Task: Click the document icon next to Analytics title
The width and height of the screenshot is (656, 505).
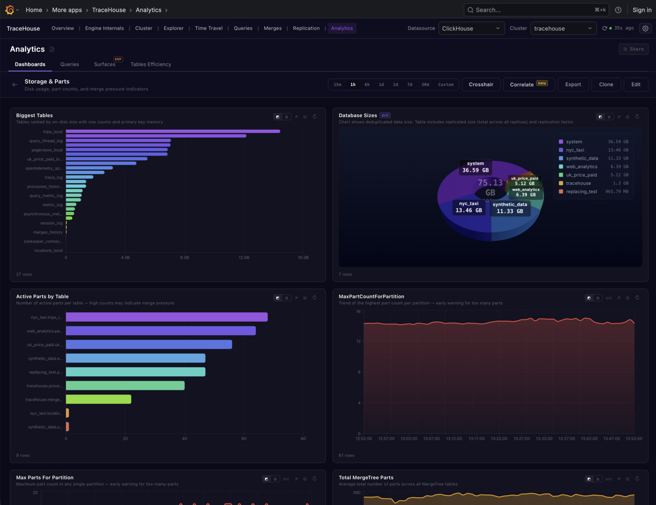Action: (52, 49)
